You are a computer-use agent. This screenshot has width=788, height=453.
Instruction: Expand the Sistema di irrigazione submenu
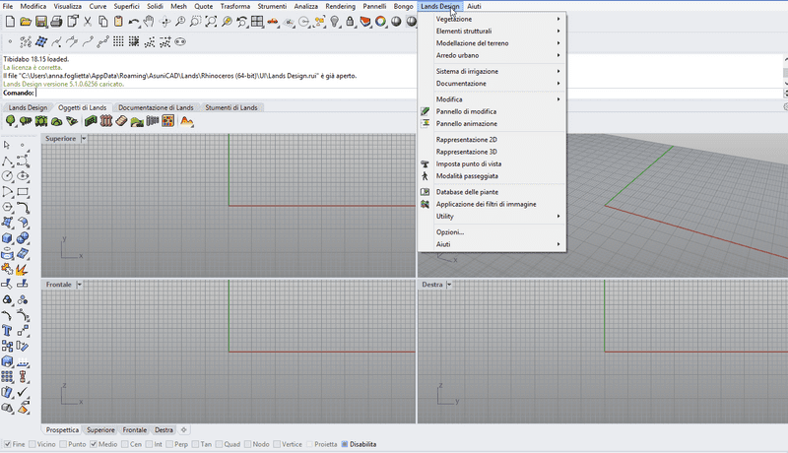(x=492, y=71)
